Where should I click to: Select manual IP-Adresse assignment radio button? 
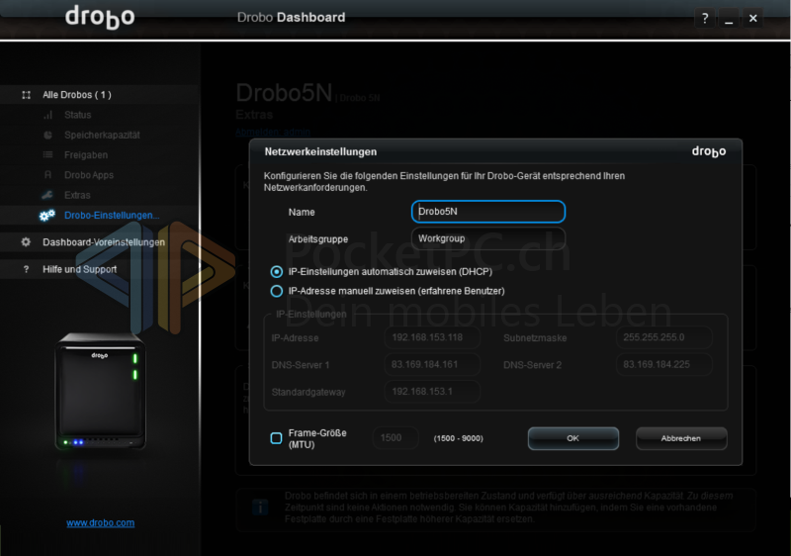[x=277, y=291]
